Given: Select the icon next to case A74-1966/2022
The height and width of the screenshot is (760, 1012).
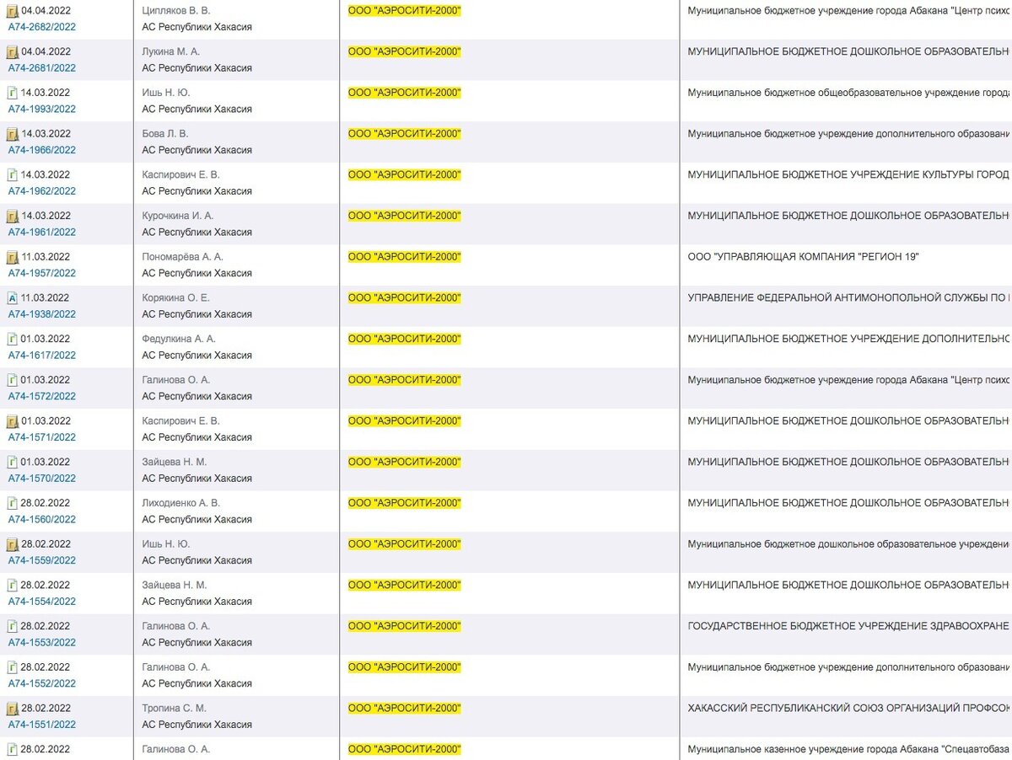Looking at the screenshot, I should [13, 134].
